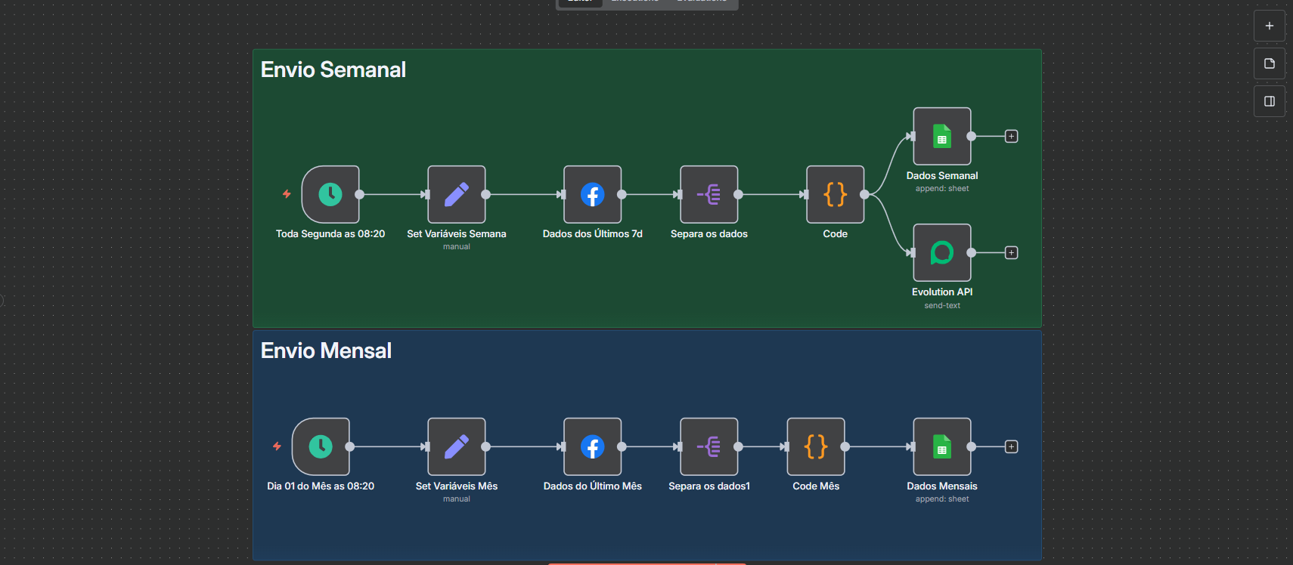Select the 'Envio Mensal' sticky note title

click(326, 350)
